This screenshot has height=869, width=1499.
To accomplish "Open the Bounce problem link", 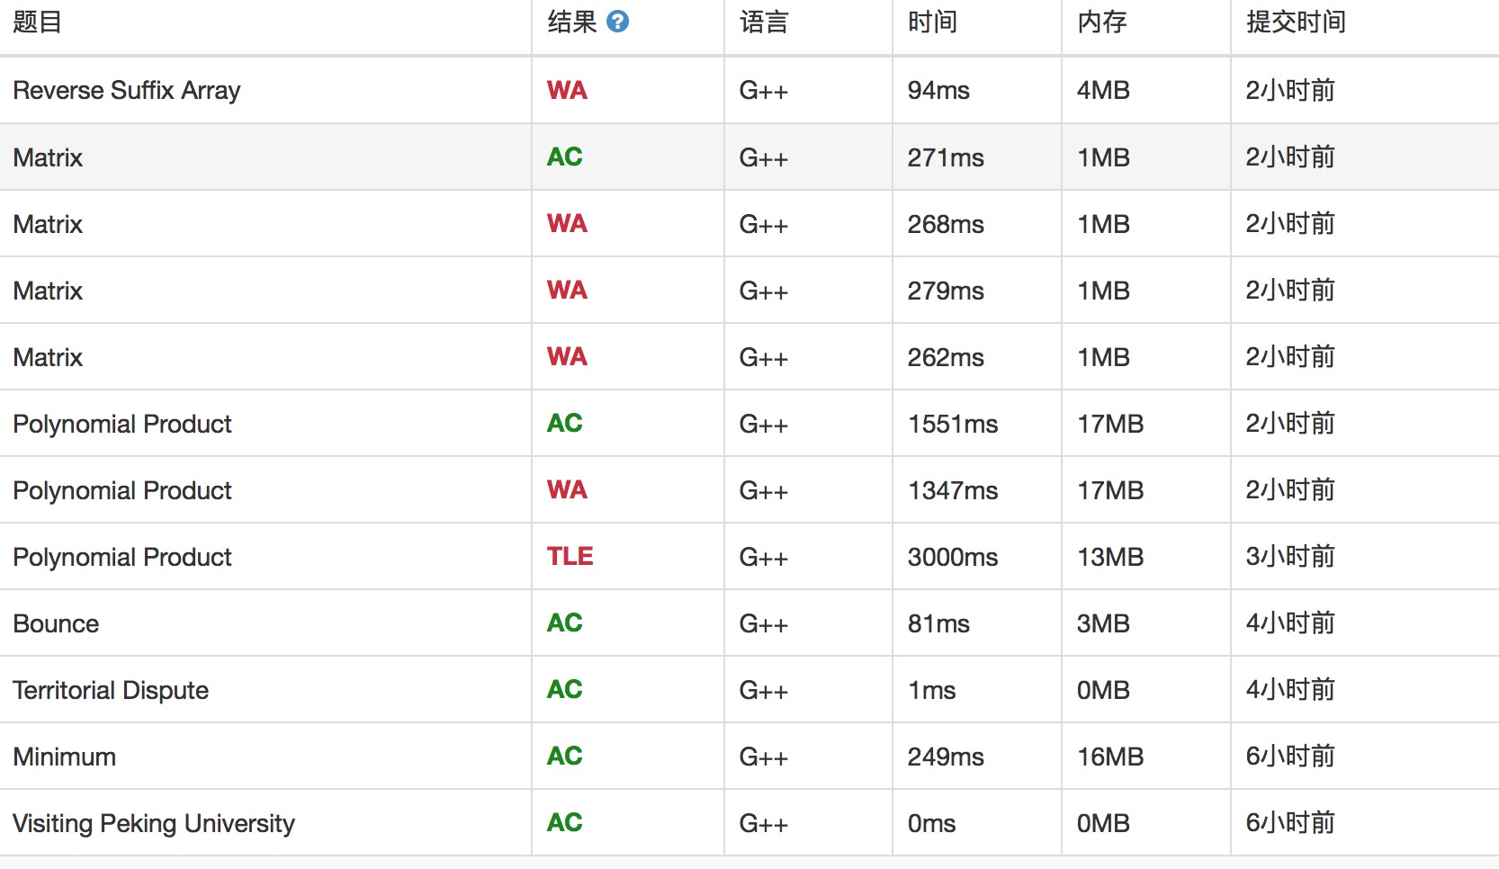I will pos(56,623).
